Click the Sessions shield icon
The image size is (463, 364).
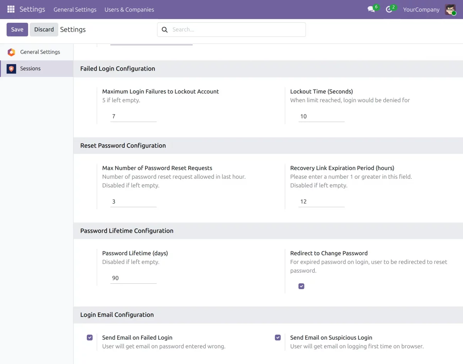coord(12,69)
